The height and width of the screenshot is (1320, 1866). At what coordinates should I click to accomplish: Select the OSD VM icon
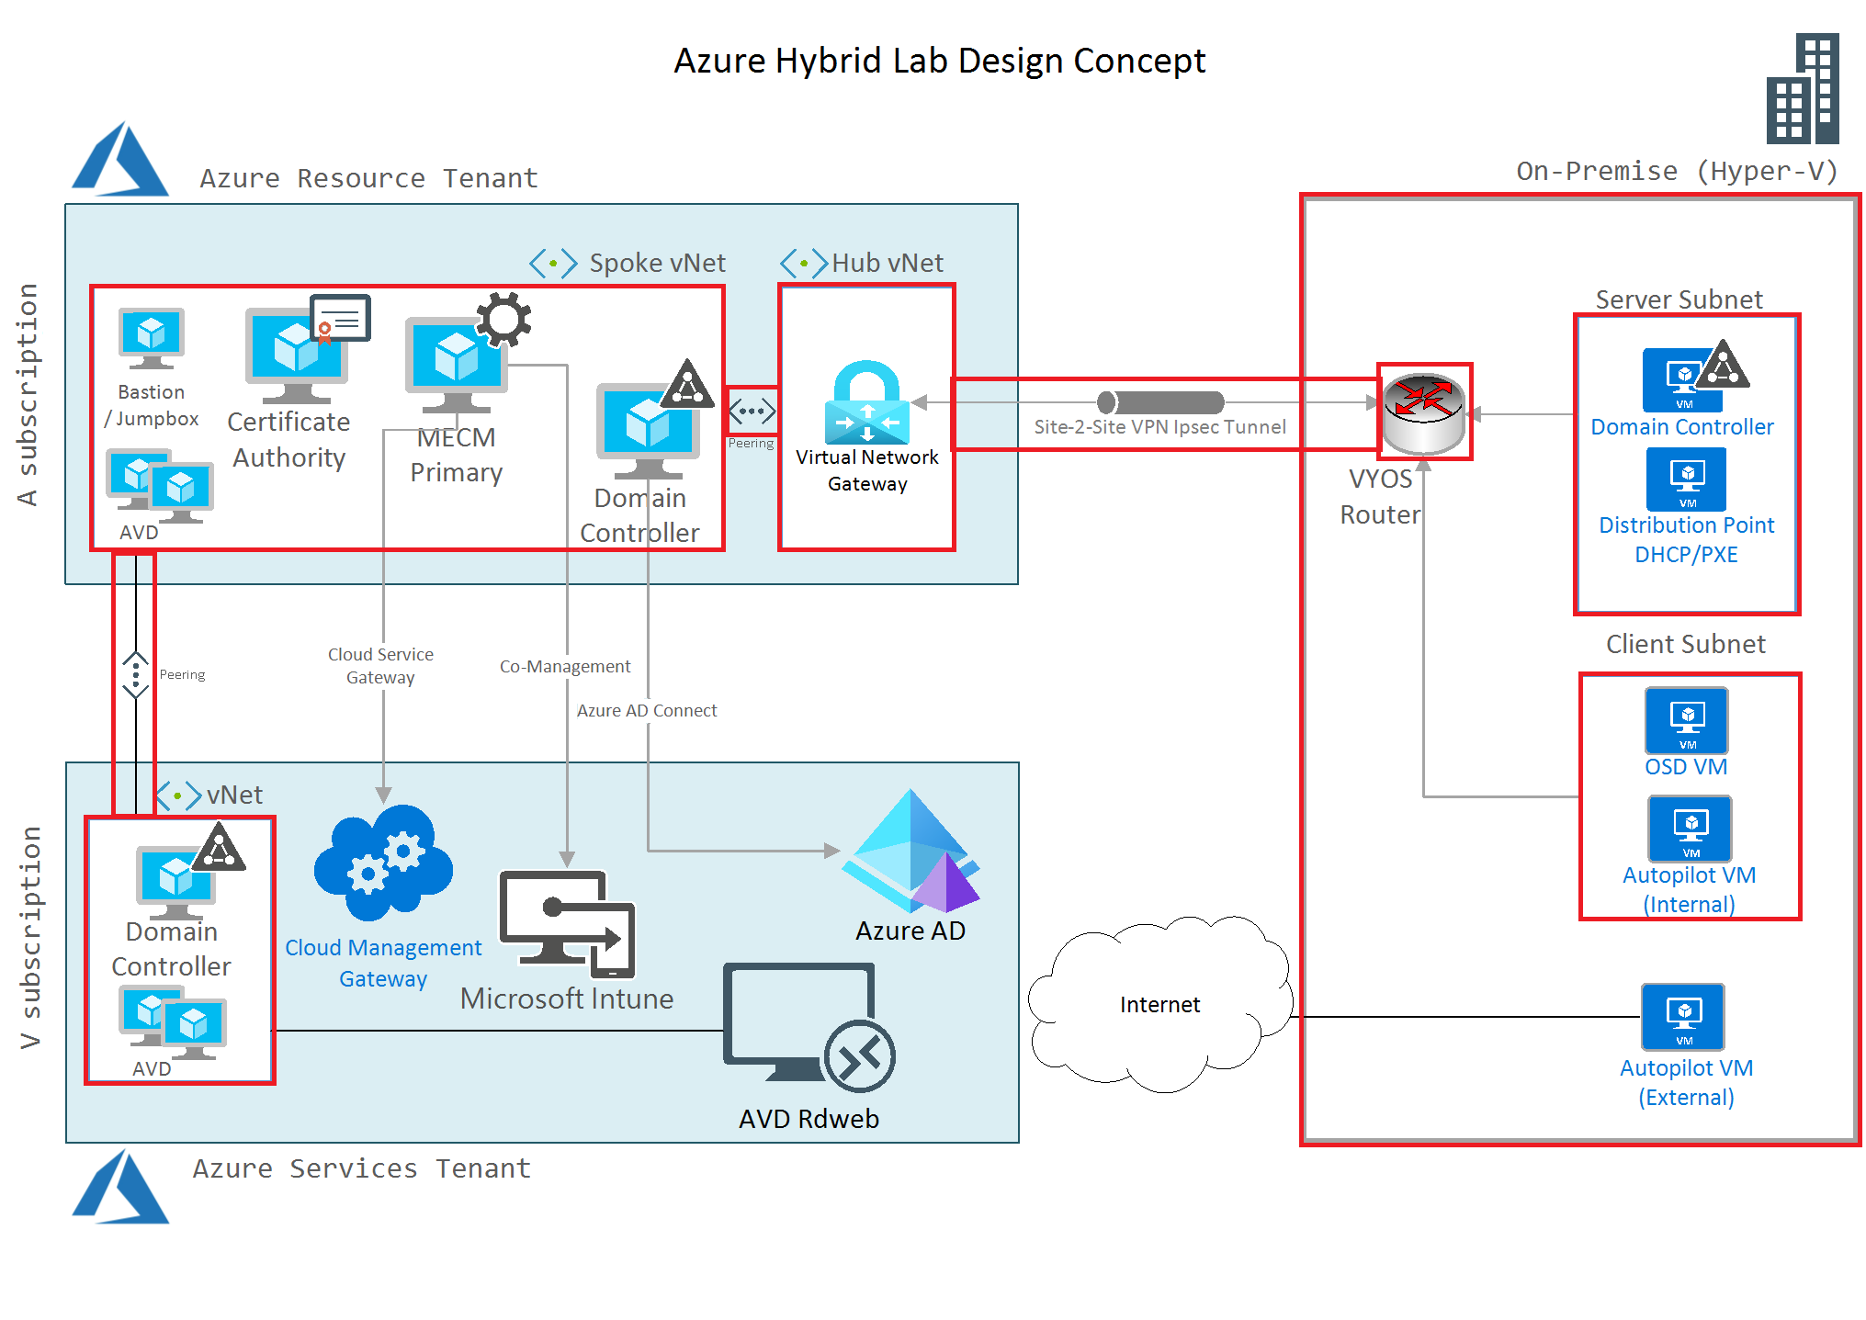[1686, 720]
